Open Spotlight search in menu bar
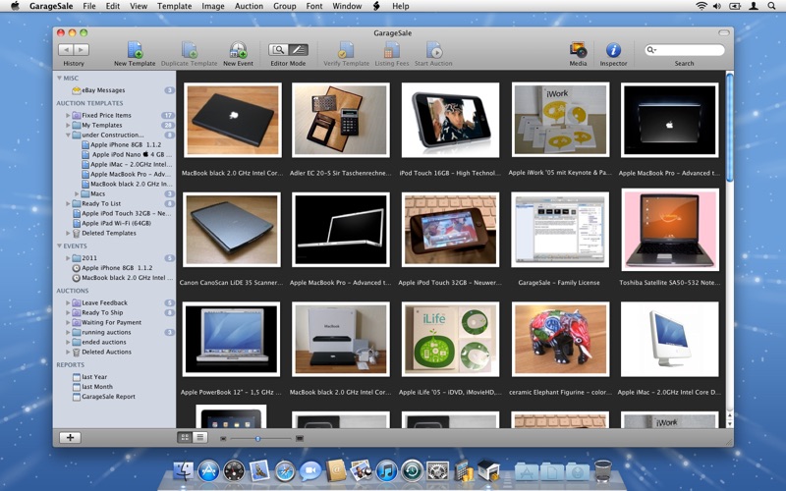This screenshot has height=491, width=786. (771, 6)
